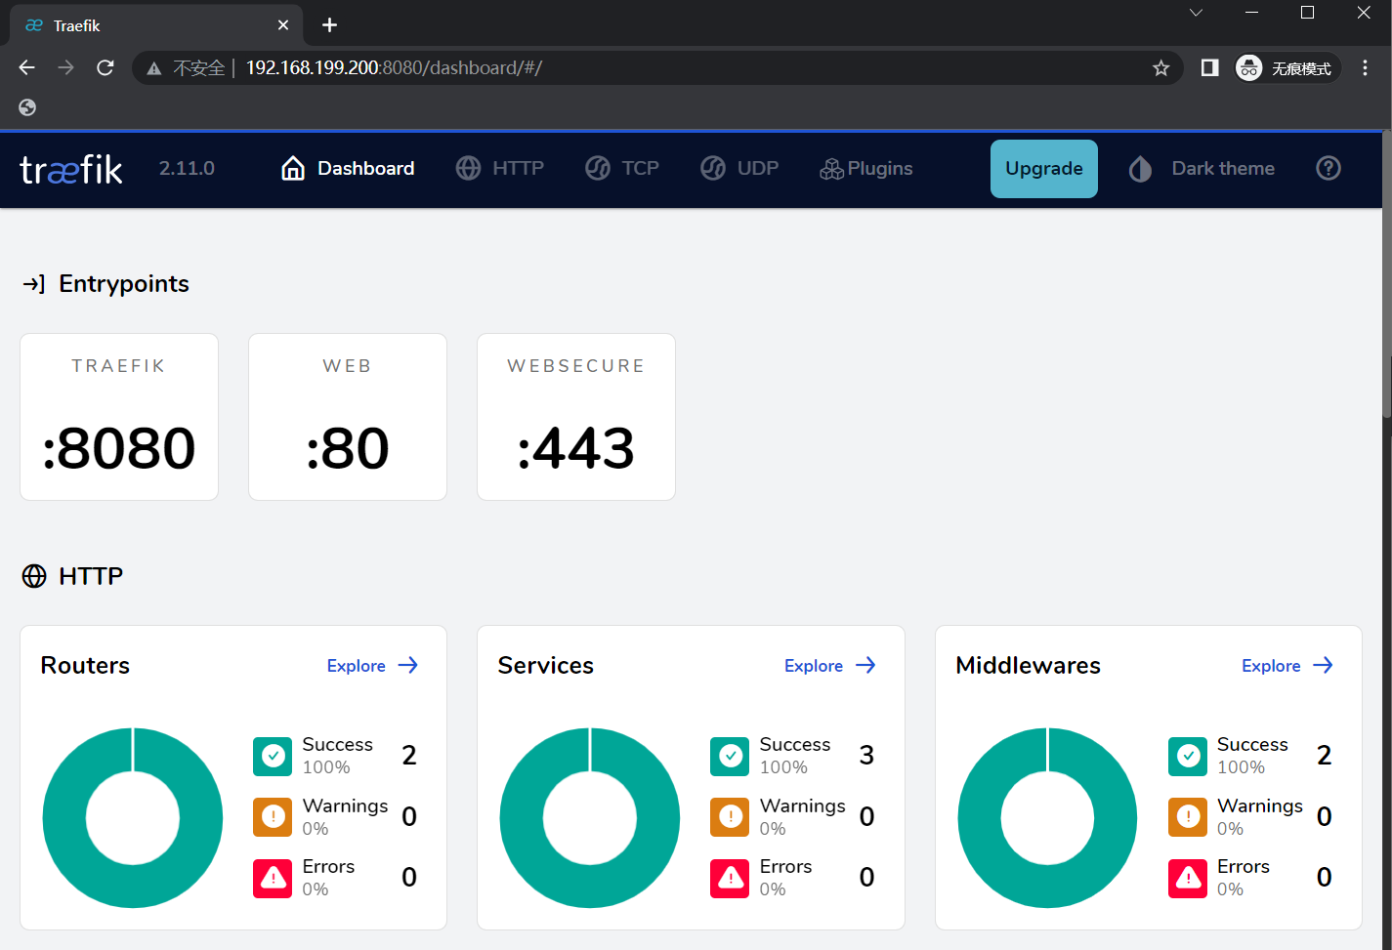Open the HTTP menu item
This screenshot has width=1392, height=950.
point(500,169)
